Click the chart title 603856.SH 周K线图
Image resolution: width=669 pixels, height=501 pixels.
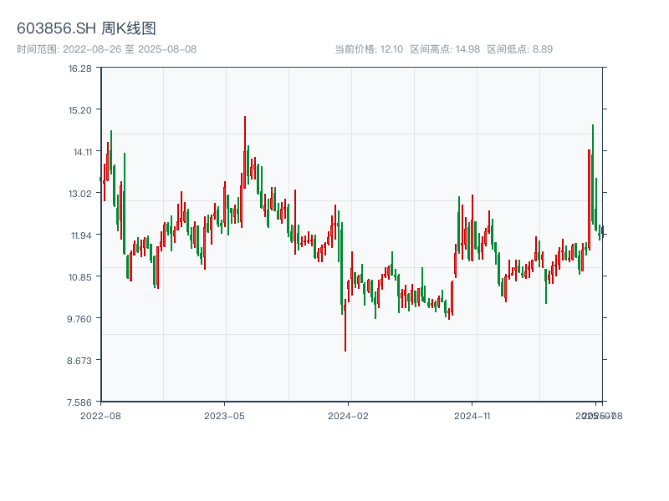pyautogui.click(x=86, y=28)
